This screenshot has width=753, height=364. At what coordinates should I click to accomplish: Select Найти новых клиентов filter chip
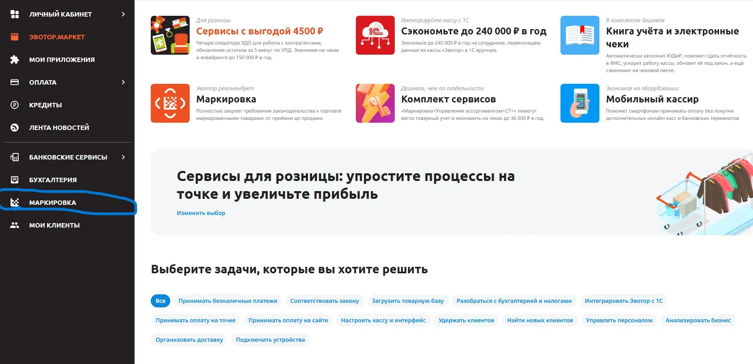click(540, 320)
